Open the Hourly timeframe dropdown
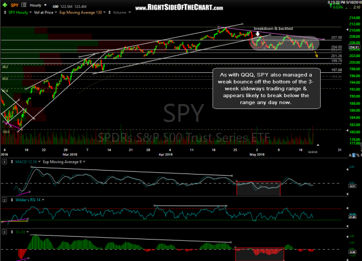The image size is (362, 261). click(45, 5)
